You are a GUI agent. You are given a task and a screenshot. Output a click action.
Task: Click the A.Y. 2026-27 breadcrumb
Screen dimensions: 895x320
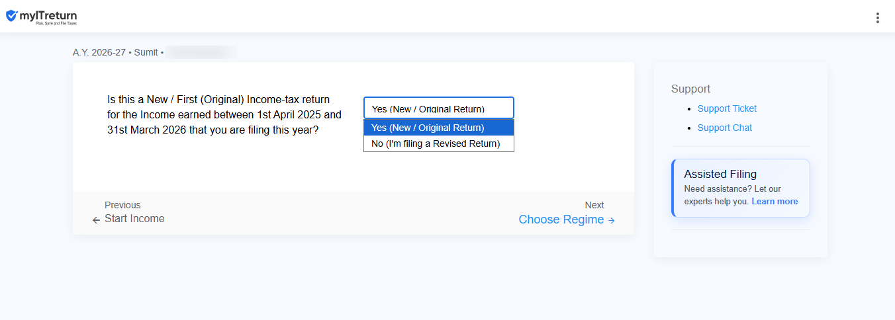click(x=99, y=52)
